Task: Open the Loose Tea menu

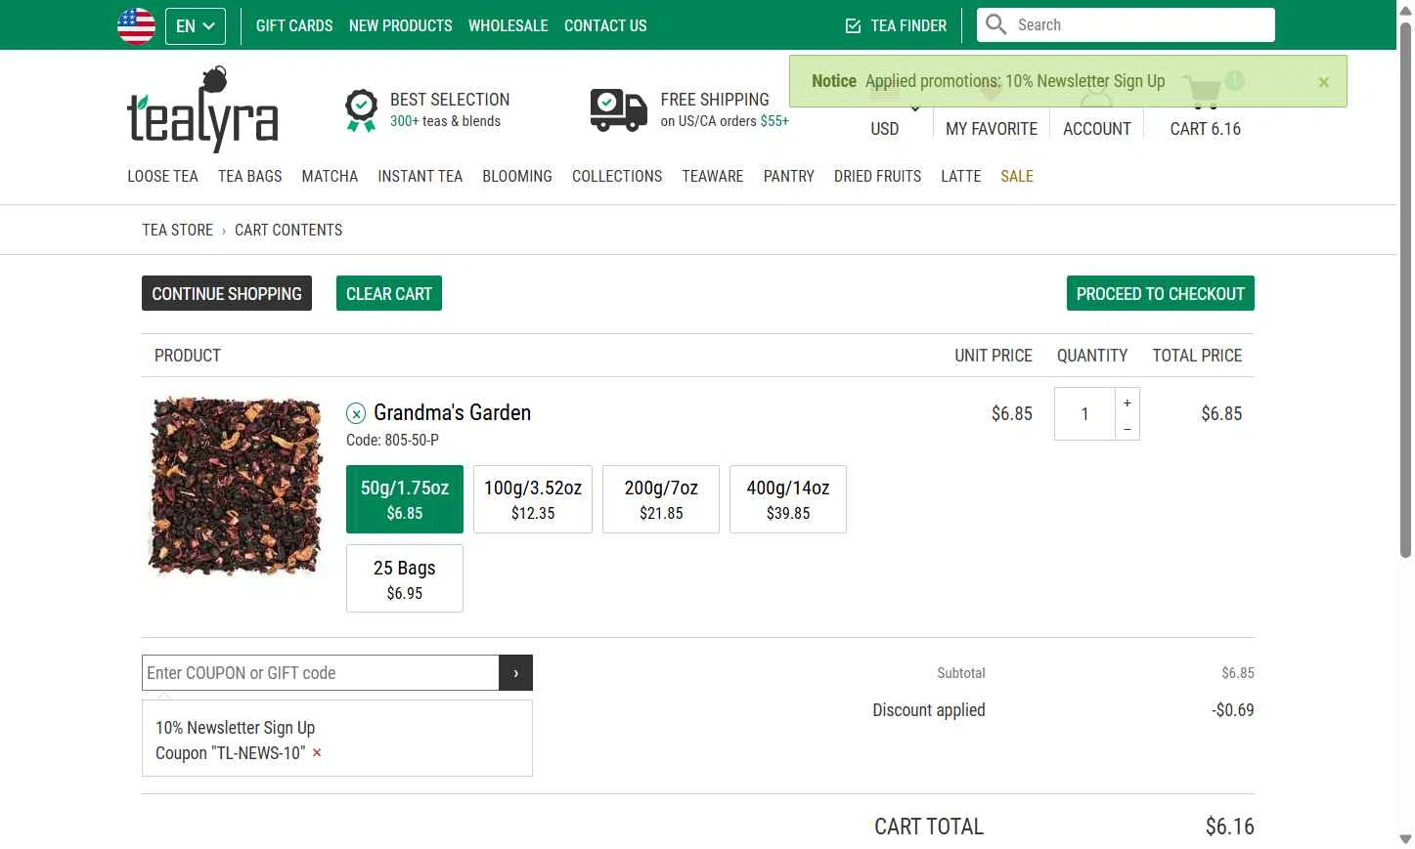Action: click(162, 176)
